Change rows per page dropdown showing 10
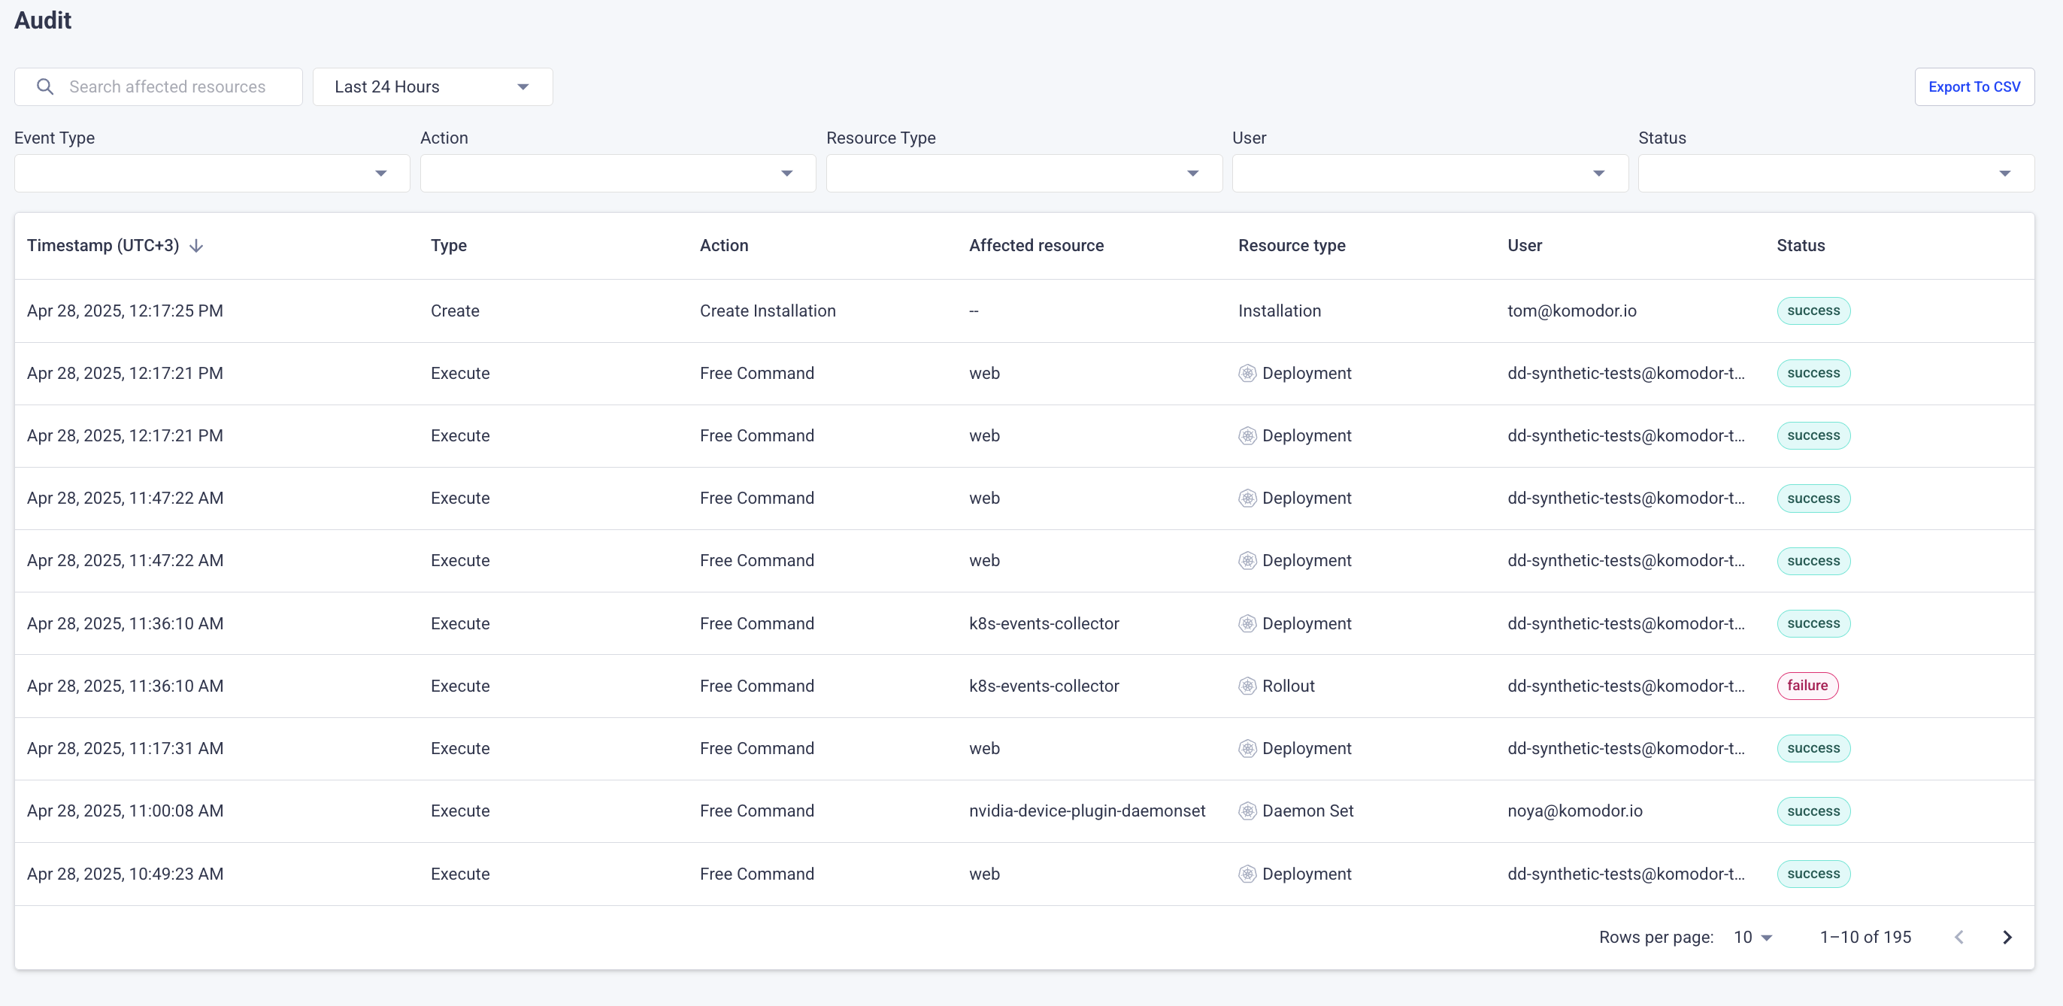Screen dimensions: 2063x1006 (x=1753, y=937)
